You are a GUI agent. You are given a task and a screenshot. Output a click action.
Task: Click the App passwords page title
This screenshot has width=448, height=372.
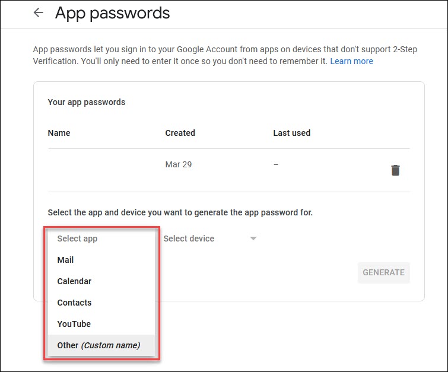pyautogui.click(x=112, y=13)
